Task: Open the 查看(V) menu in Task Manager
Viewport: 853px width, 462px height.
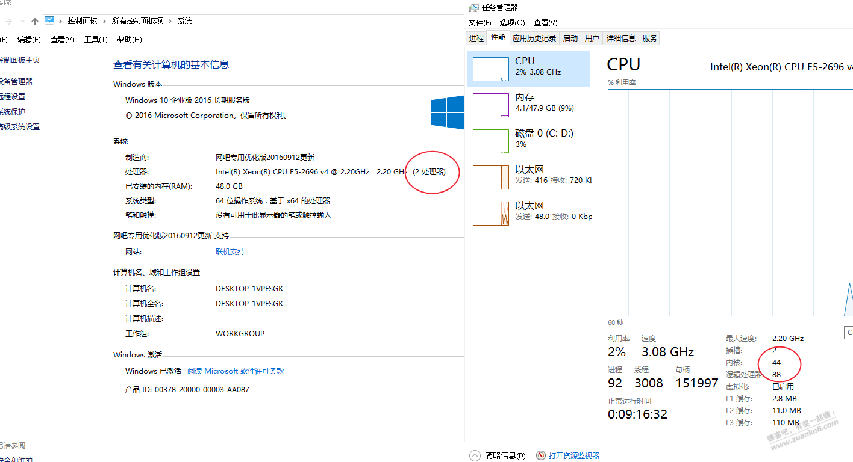Action: click(545, 23)
